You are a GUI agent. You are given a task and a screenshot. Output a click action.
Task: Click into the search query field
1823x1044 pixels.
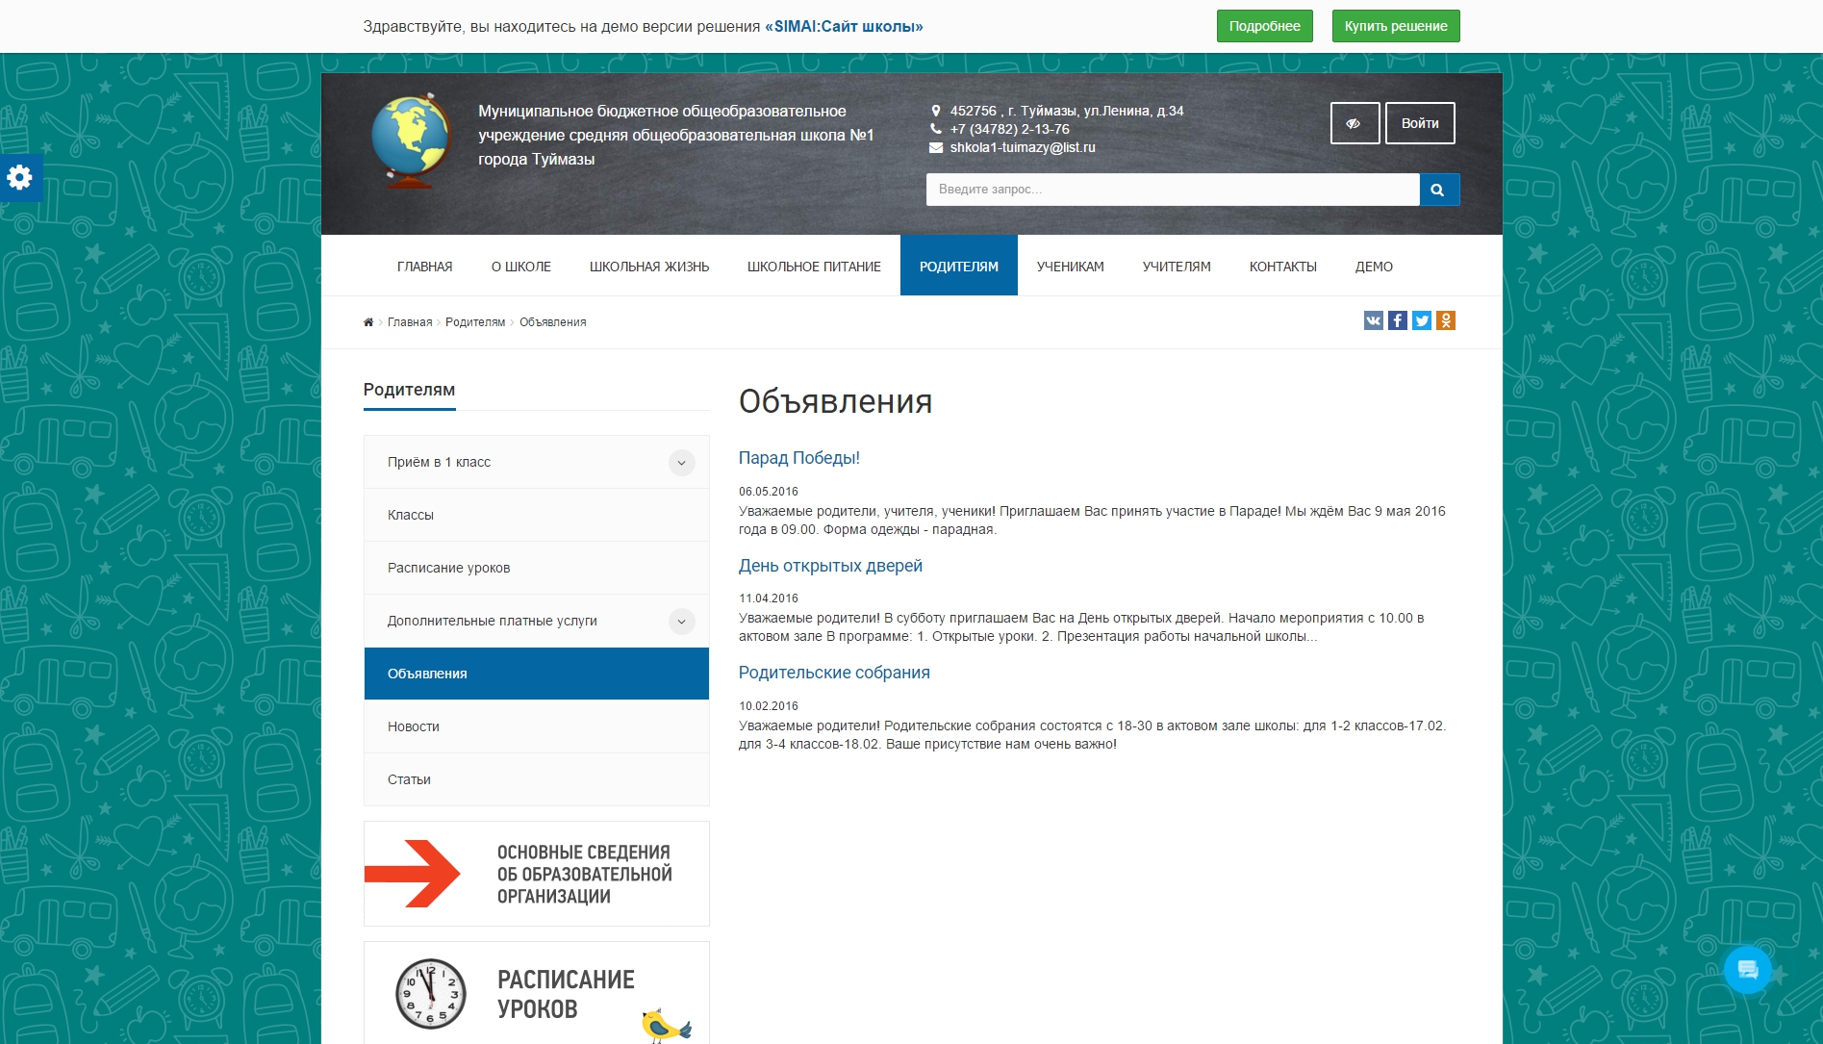coord(1173,190)
